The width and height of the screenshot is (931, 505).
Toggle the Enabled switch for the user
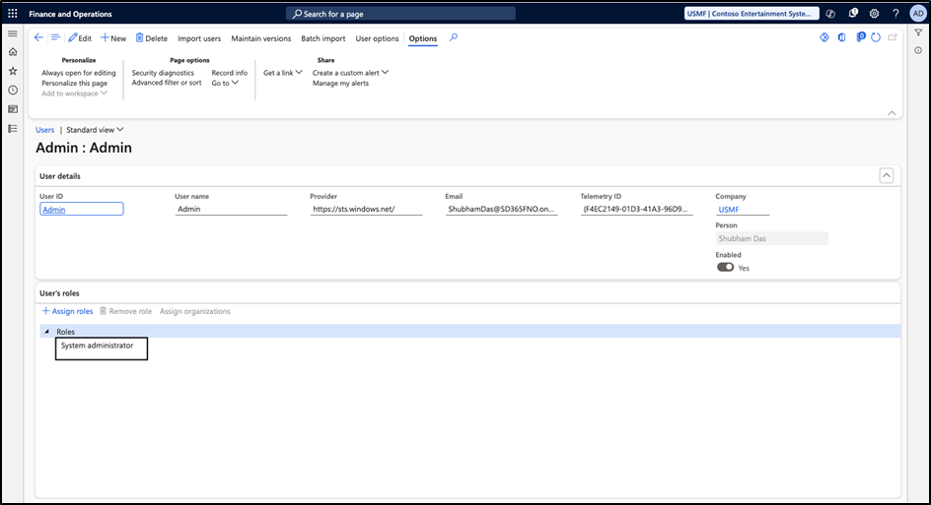pyautogui.click(x=725, y=267)
